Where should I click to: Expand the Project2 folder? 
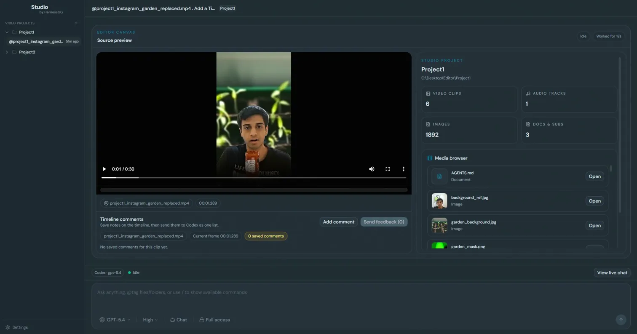point(7,52)
